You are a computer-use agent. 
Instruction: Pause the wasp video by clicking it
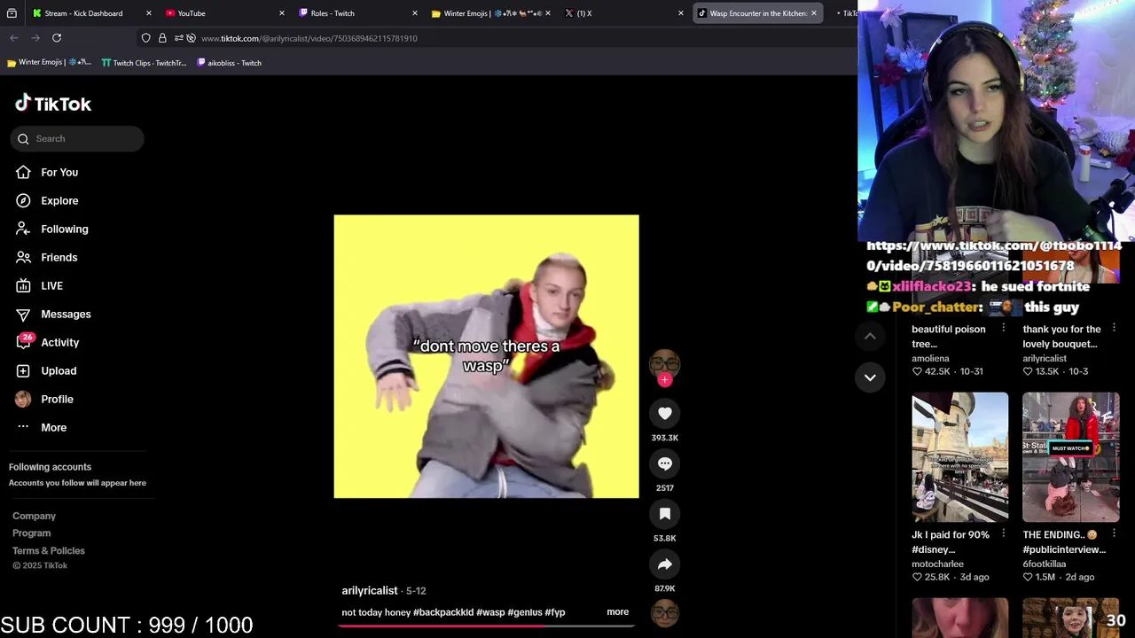(x=486, y=356)
